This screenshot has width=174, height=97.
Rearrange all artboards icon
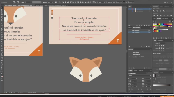pyautogui.click(x=129, y=47)
